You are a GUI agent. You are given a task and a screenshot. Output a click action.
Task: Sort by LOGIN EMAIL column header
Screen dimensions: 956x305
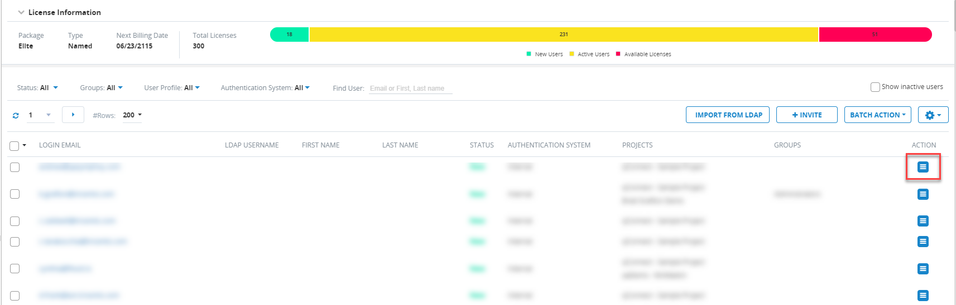(x=60, y=145)
